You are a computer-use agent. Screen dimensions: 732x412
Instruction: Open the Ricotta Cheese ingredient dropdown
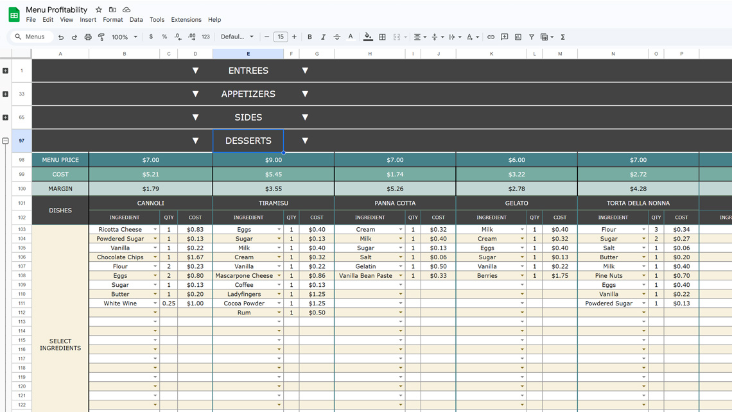click(155, 230)
